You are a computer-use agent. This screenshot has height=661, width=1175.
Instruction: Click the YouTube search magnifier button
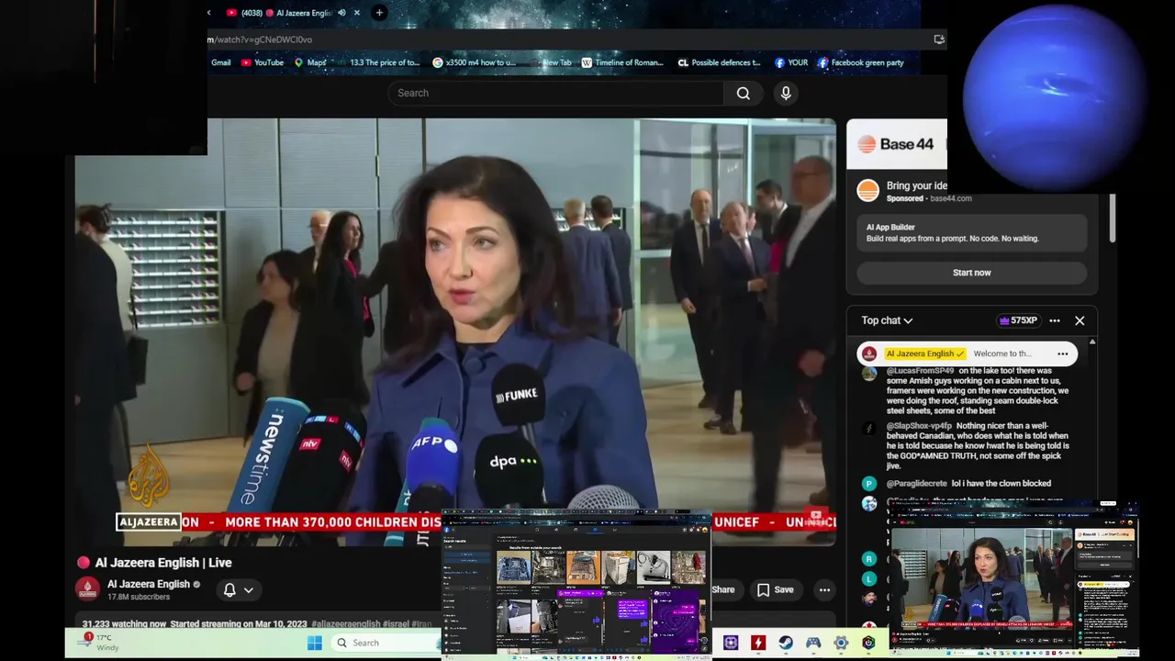(x=743, y=93)
